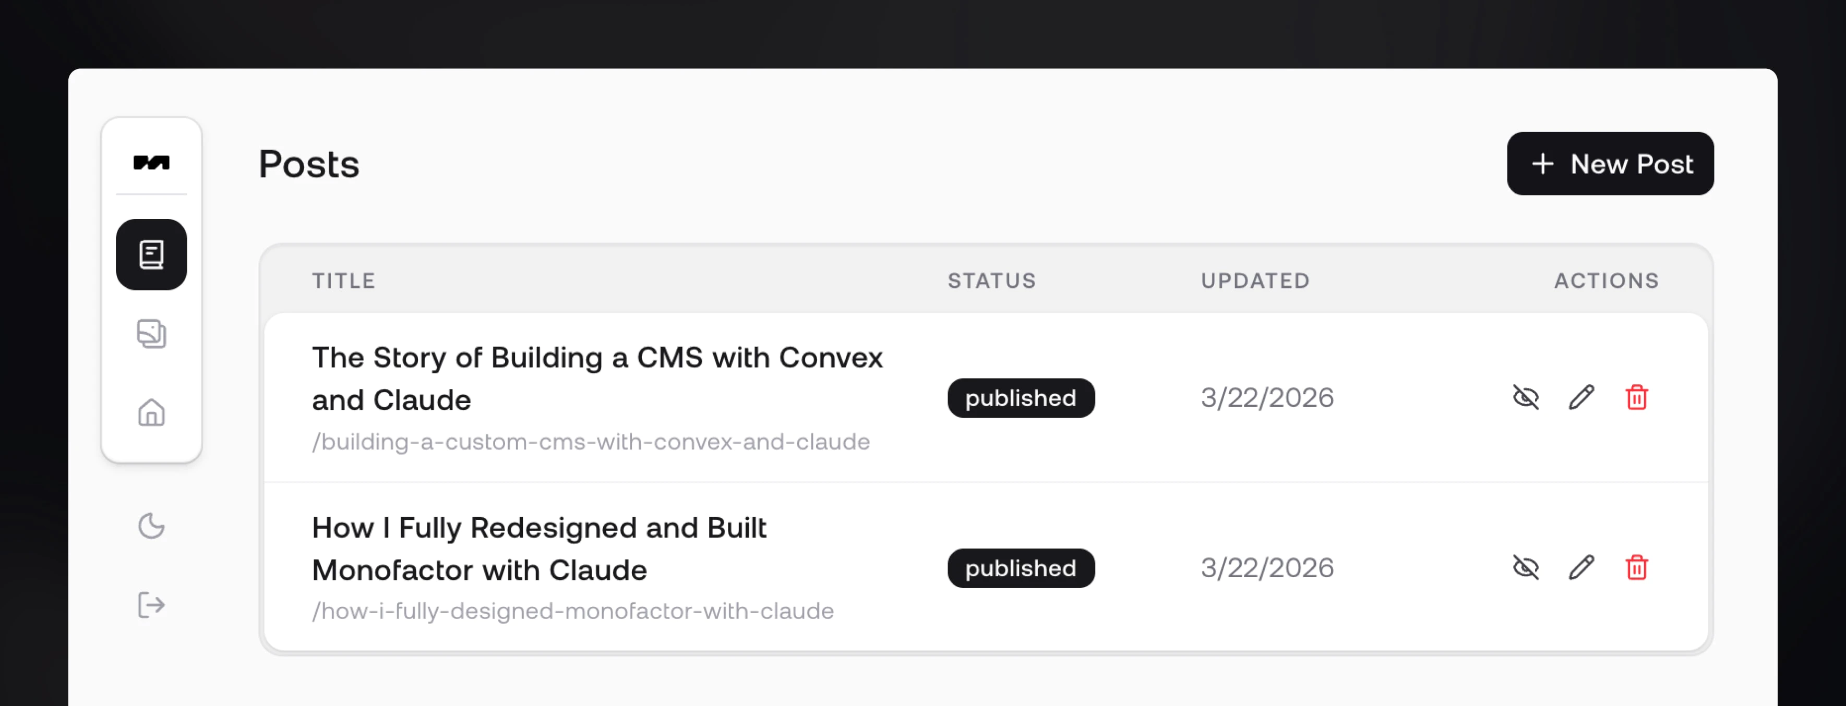Edit the Convex CMS post with pencil icon
The image size is (1846, 706).
(x=1581, y=397)
